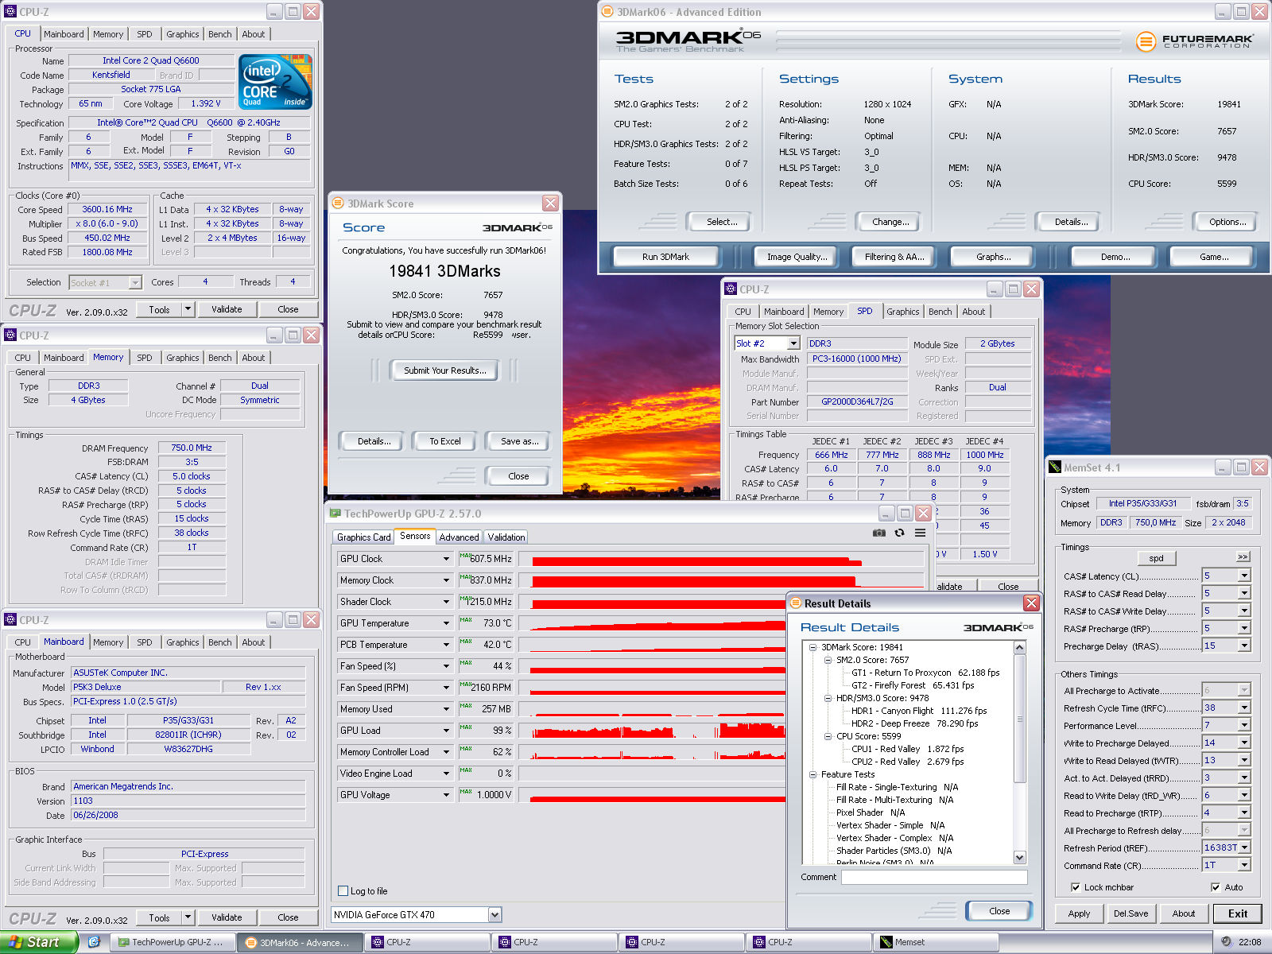Viewport: 1272px width, 954px height.
Task: Open the Windows Start button
Action: (38, 942)
